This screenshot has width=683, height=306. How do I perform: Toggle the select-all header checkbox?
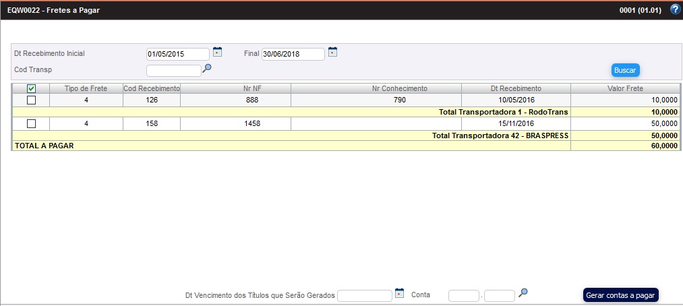click(31, 88)
